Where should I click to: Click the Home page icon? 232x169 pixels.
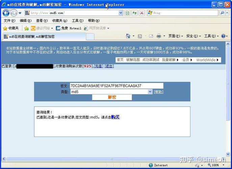click(x=128, y=36)
